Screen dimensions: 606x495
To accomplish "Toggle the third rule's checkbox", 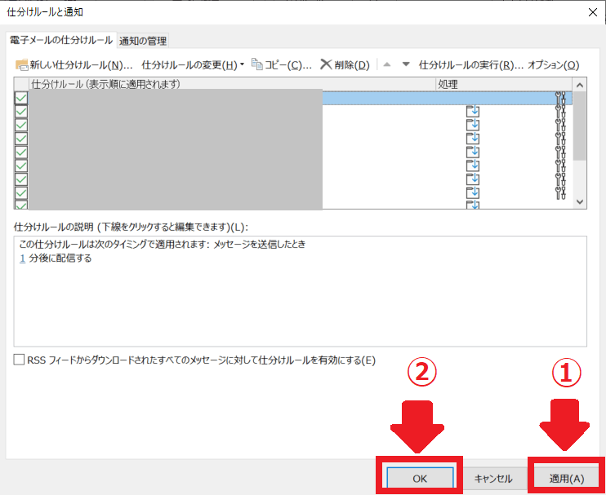I will (x=21, y=126).
